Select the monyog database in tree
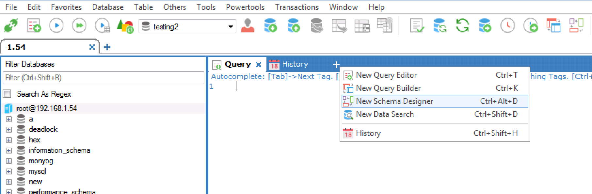Screen dimensions: 592x194 click(x=41, y=161)
